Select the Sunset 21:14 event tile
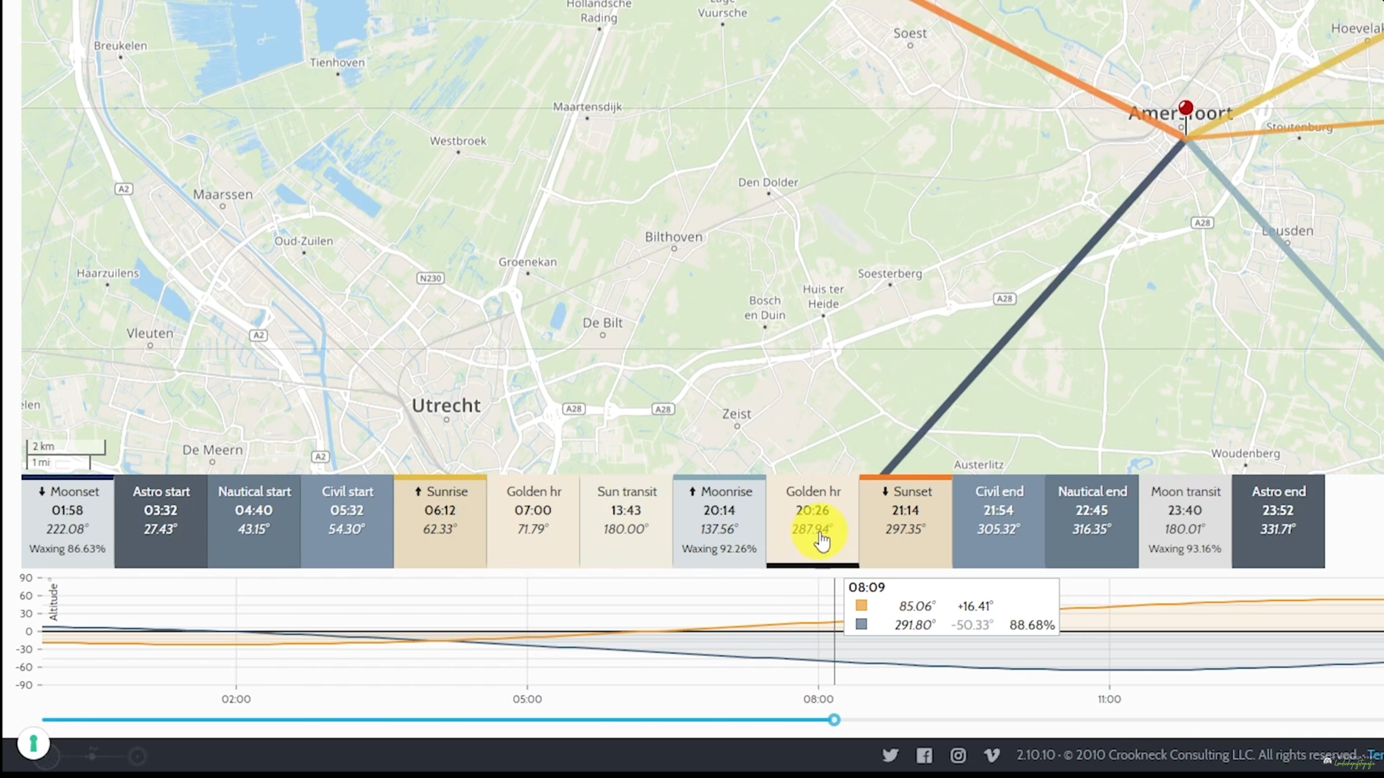 click(906, 520)
